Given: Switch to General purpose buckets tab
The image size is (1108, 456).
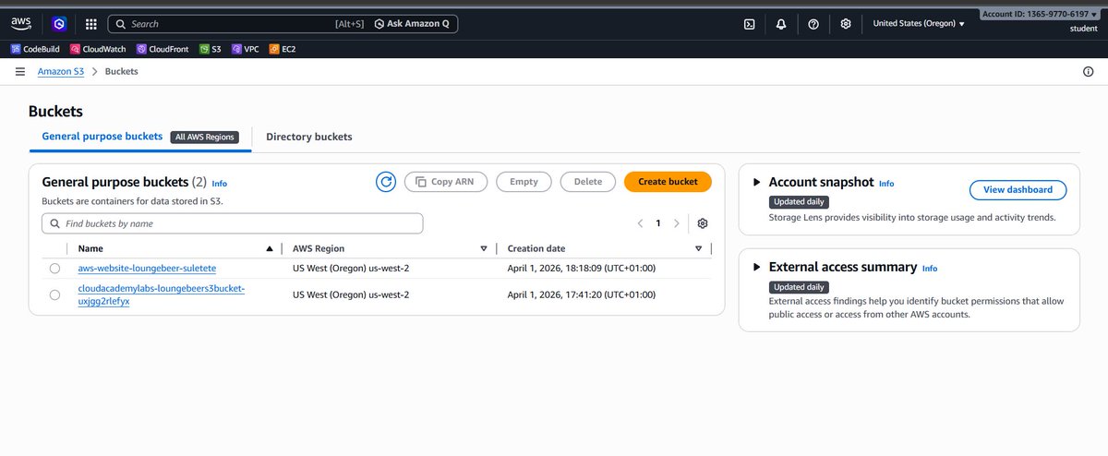Looking at the screenshot, I should click(102, 137).
